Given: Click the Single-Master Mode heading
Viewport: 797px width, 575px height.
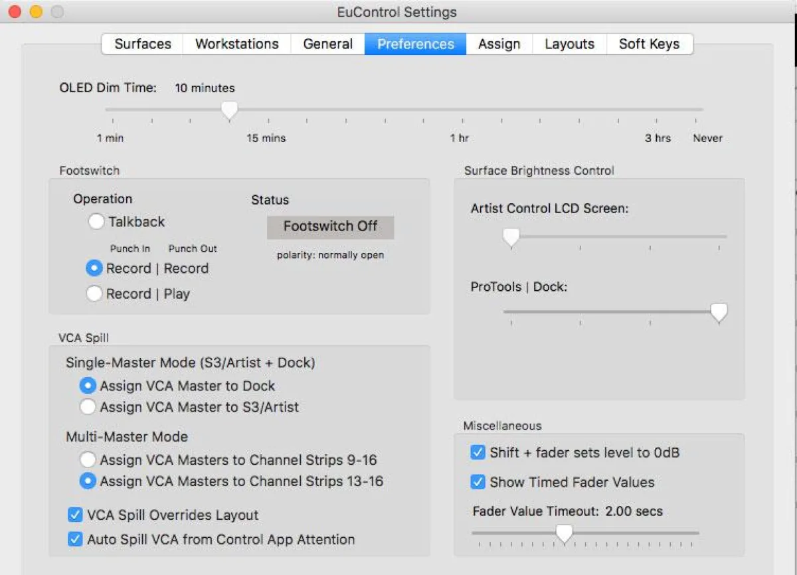Looking at the screenshot, I should coord(191,363).
